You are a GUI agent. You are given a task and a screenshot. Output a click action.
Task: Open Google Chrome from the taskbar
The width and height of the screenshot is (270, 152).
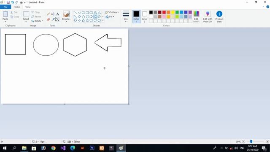pyautogui.click(x=54, y=148)
